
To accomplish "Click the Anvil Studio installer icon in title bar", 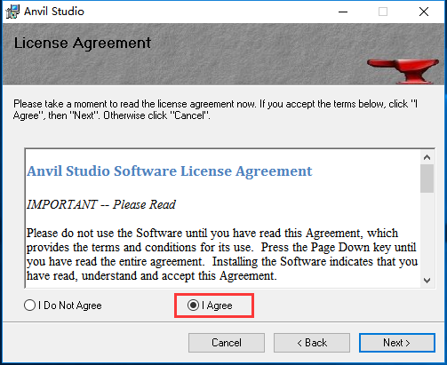I will (12, 12).
